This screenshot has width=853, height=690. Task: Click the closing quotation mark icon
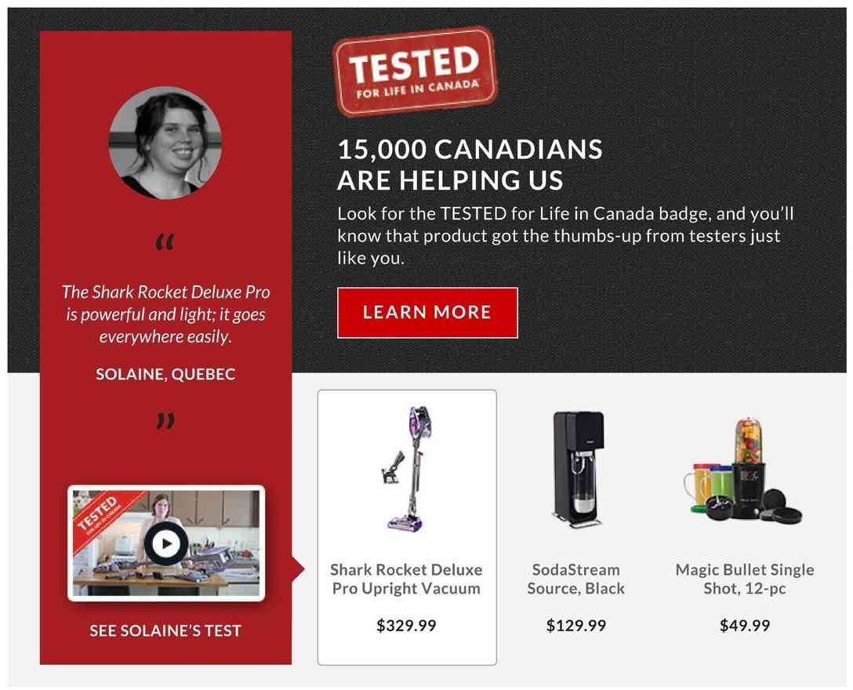(x=165, y=422)
